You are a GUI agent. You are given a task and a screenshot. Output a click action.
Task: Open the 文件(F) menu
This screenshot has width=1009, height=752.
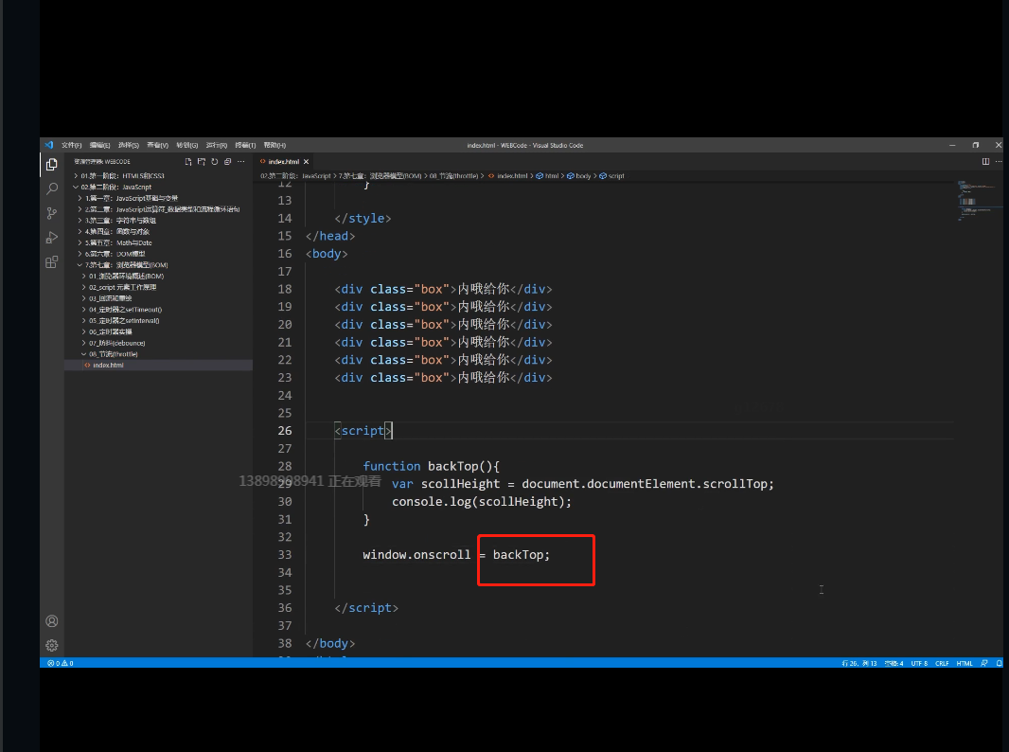pos(71,146)
